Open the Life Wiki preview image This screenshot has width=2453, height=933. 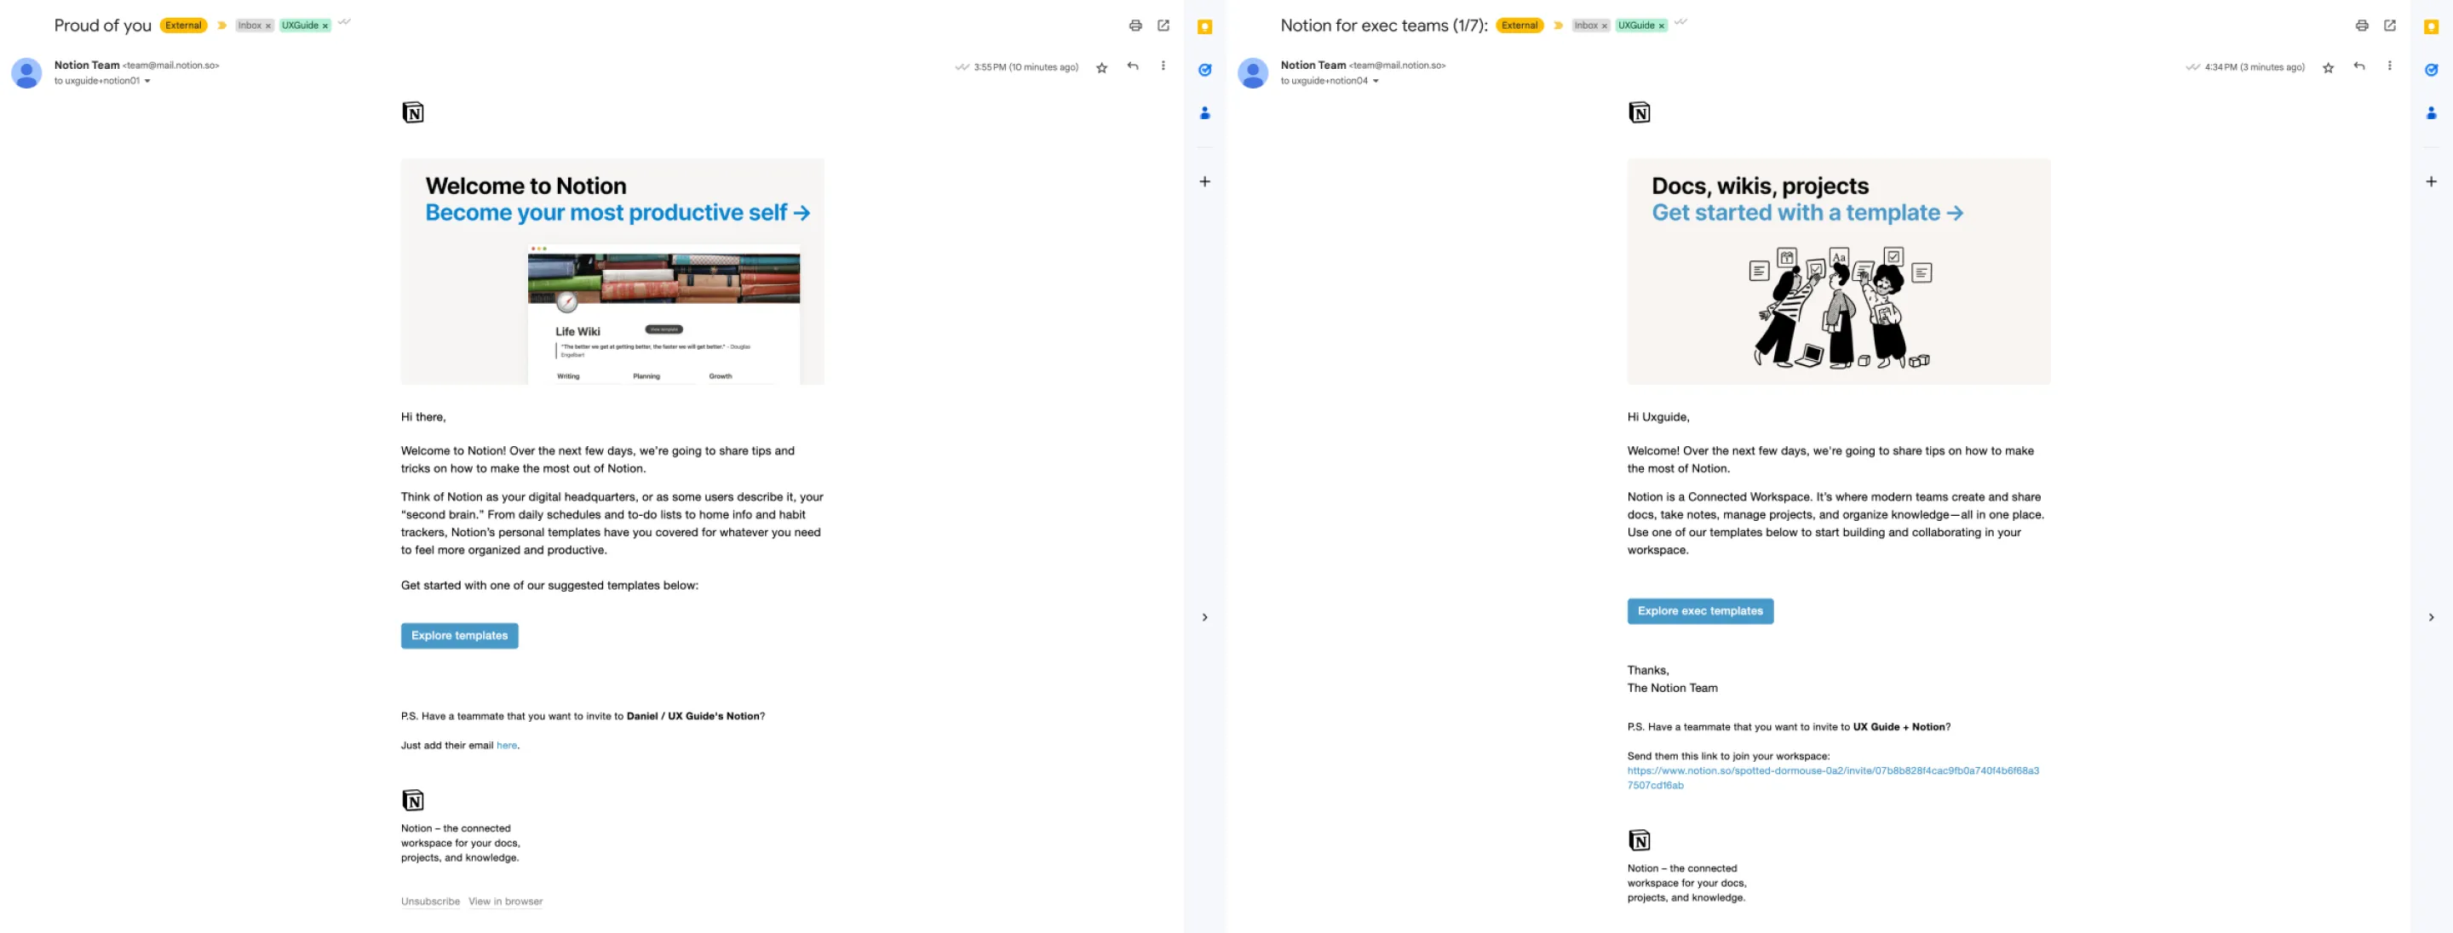(664, 314)
